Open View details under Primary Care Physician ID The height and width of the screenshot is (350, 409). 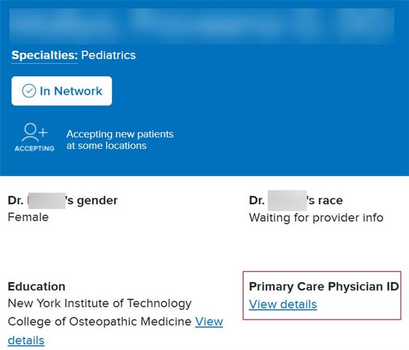(282, 304)
